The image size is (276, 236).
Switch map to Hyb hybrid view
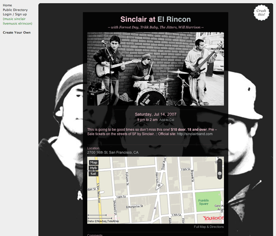point(93,168)
